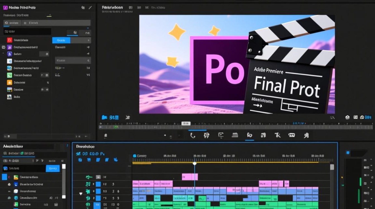Click the blue button beside the lower-left search field
This screenshot has width=375, height=209.
53,168
